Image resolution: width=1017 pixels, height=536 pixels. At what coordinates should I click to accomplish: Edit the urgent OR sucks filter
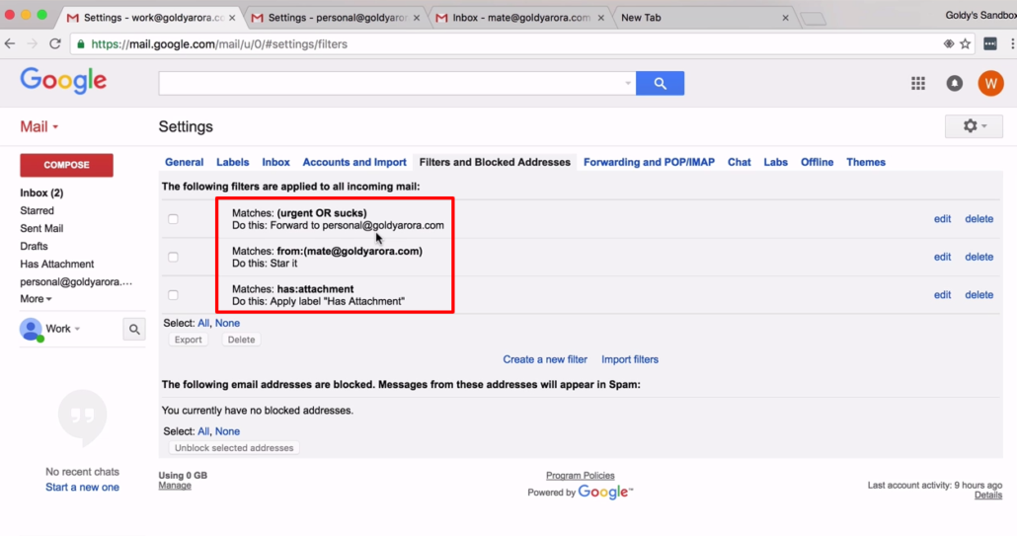click(x=942, y=219)
